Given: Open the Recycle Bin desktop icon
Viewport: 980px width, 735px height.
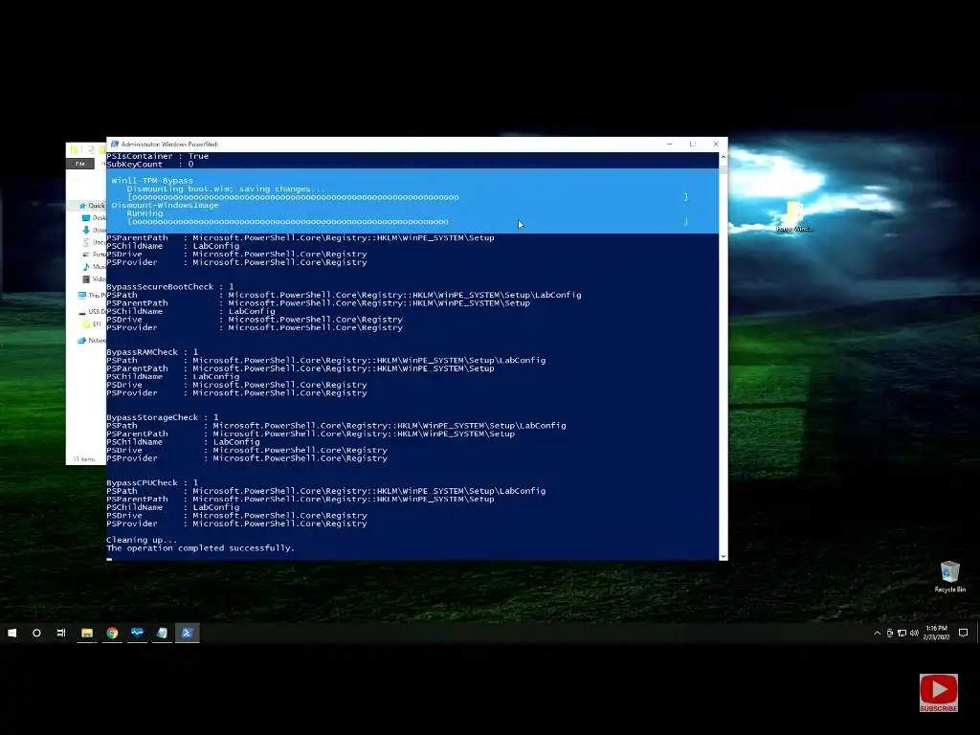Looking at the screenshot, I should tap(950, 576).
